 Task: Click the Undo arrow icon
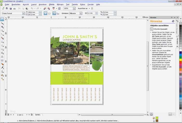(x=32, y=9)
